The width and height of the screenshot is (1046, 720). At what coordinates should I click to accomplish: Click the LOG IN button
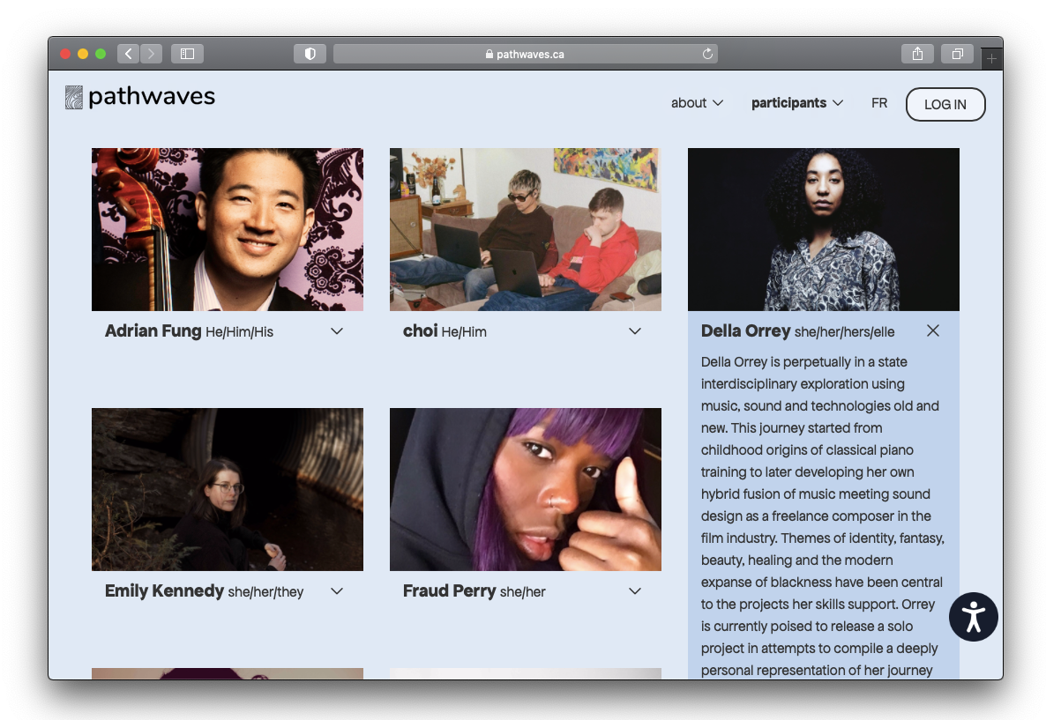pyautogui.click(x=945, y=105)
